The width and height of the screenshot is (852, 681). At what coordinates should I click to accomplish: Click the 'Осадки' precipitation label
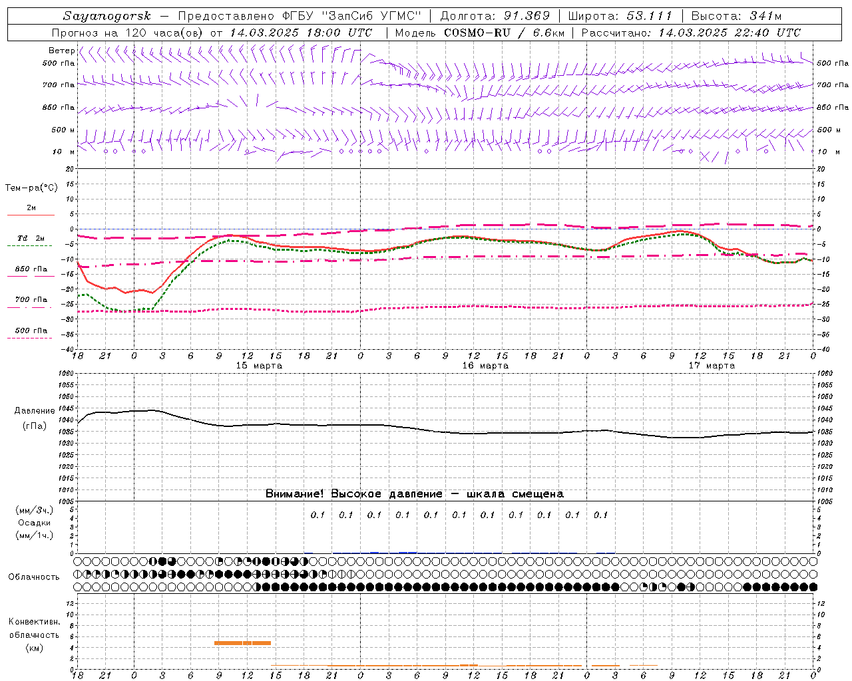[35, 523]
